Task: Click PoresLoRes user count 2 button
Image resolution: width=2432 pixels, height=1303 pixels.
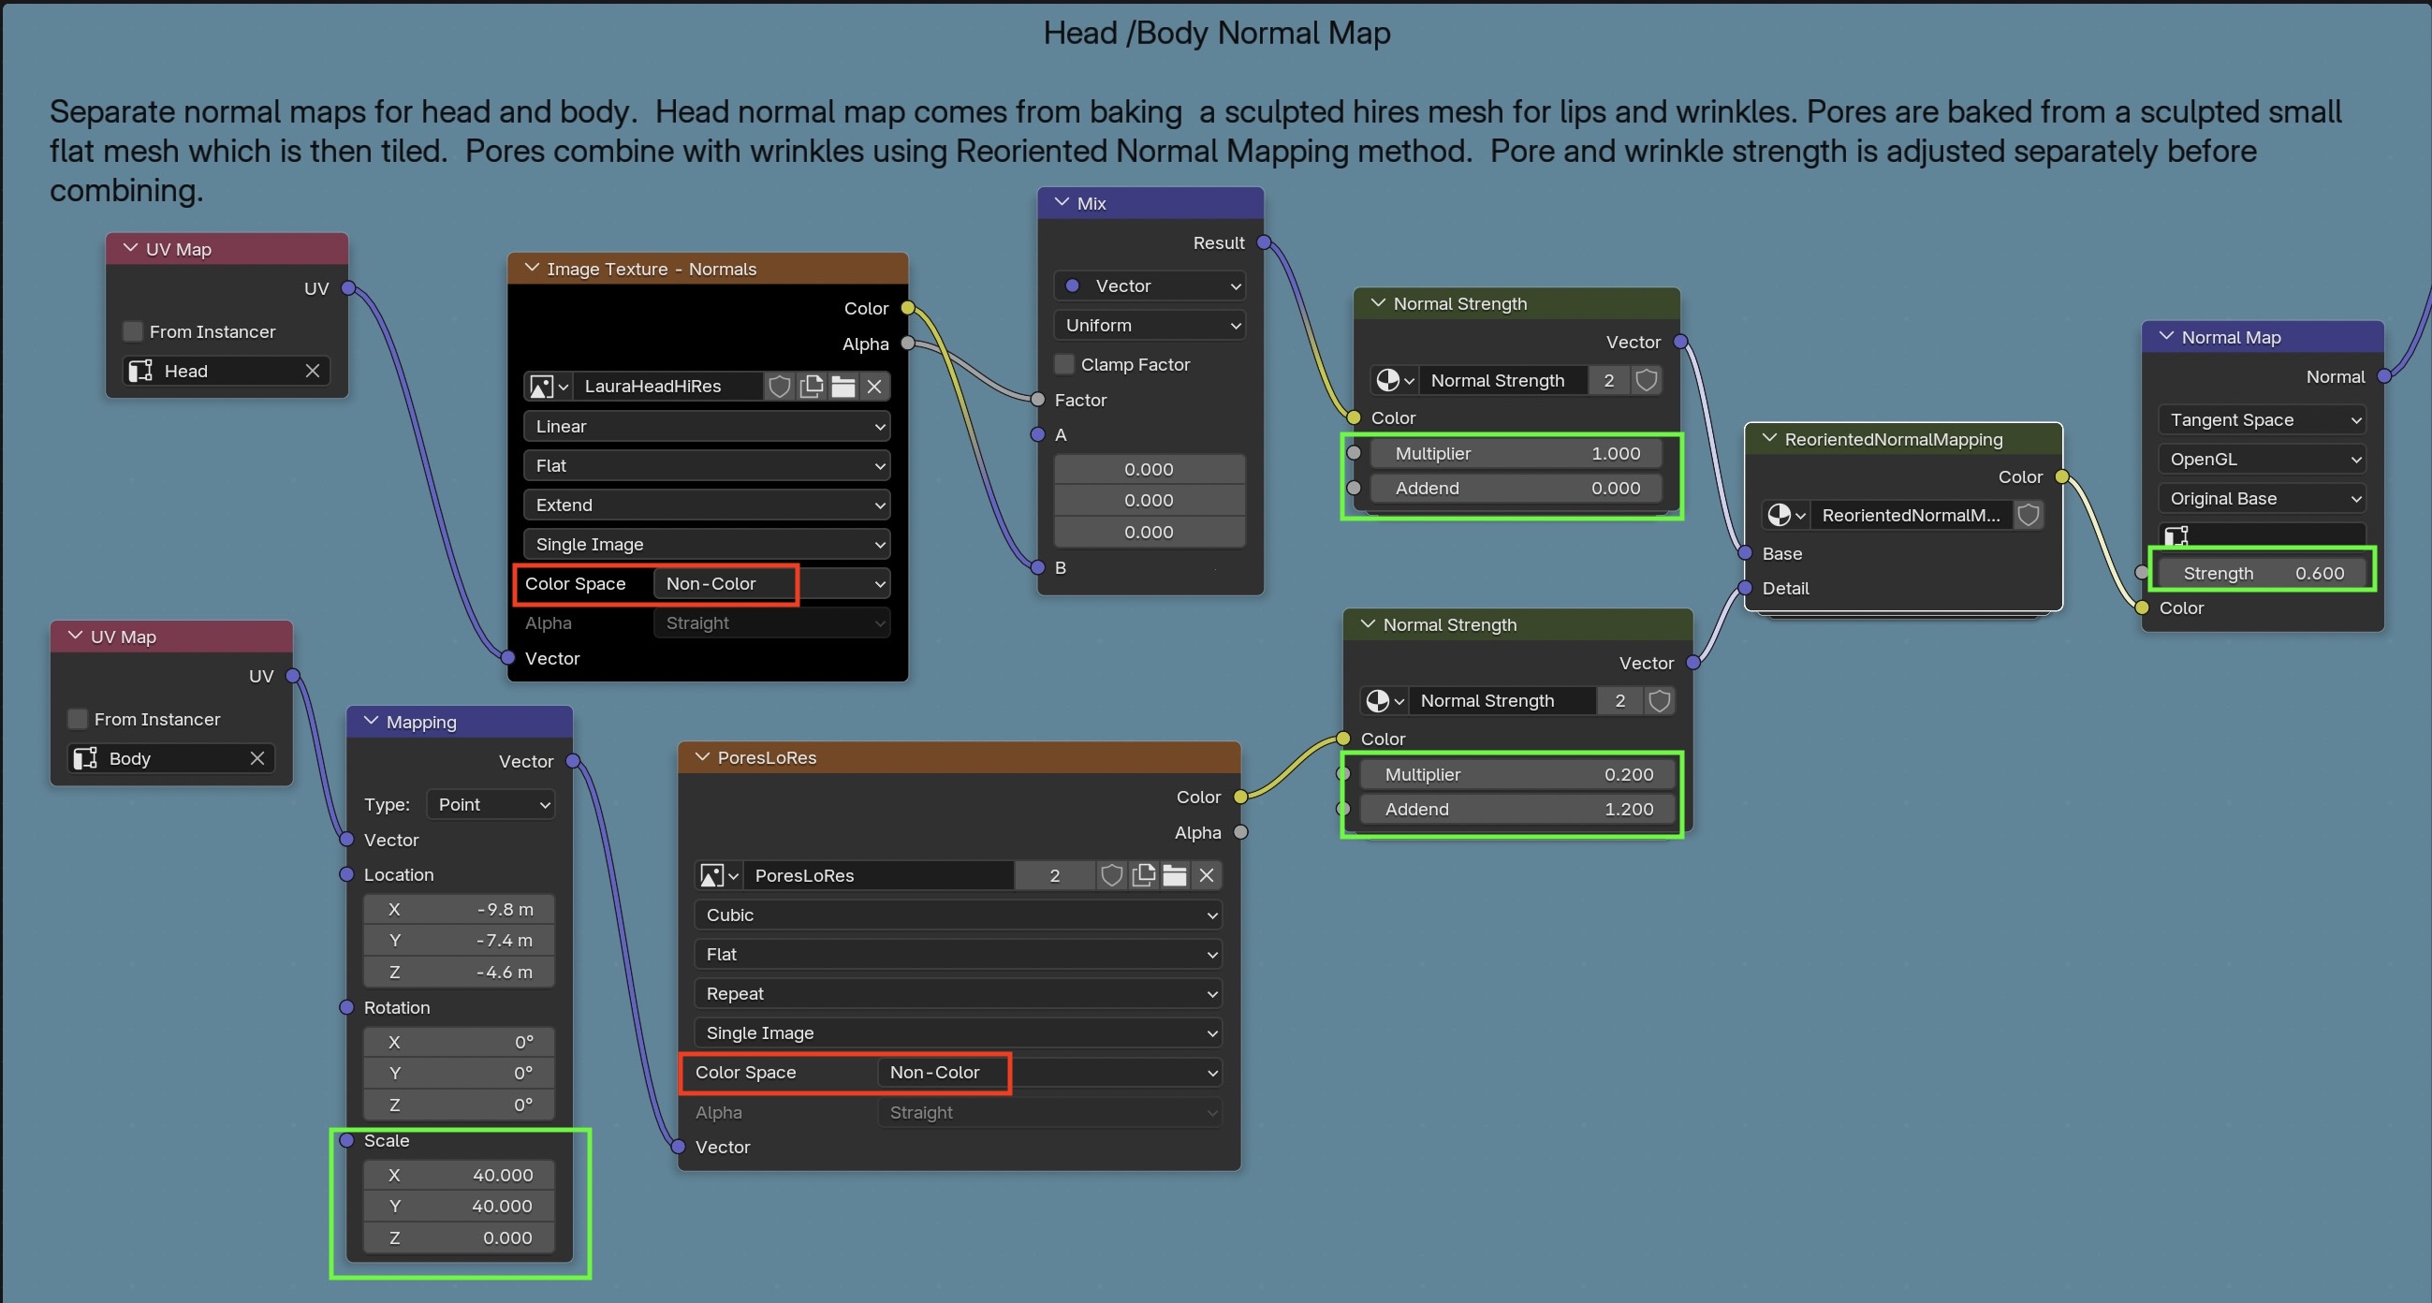Action: click(1055, 875)
